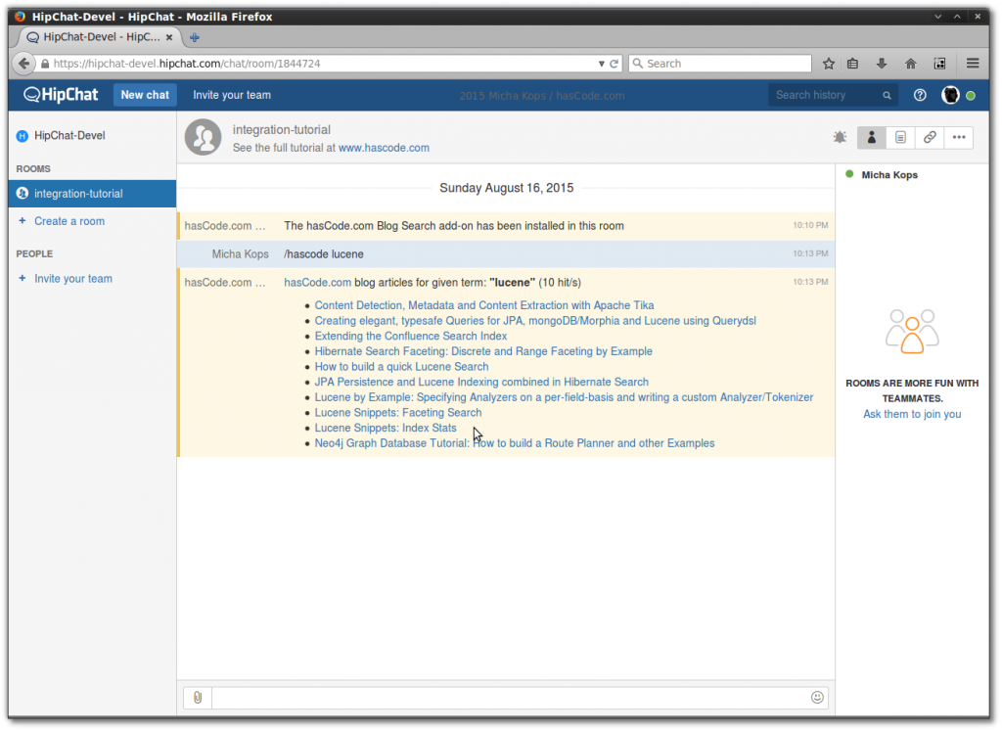Open the ellipsis more-options menu
The height and width of the screenshot is (731, 1002).
pos(959,137)
